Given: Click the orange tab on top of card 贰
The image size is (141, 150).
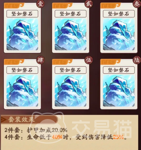Looking at the screenshot, I should tap(63, 5).
